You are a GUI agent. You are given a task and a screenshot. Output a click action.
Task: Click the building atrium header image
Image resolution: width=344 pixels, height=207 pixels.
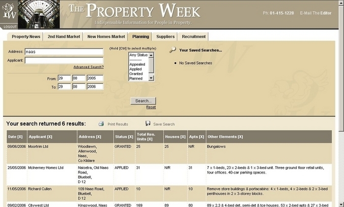click(x=39, y=14)
